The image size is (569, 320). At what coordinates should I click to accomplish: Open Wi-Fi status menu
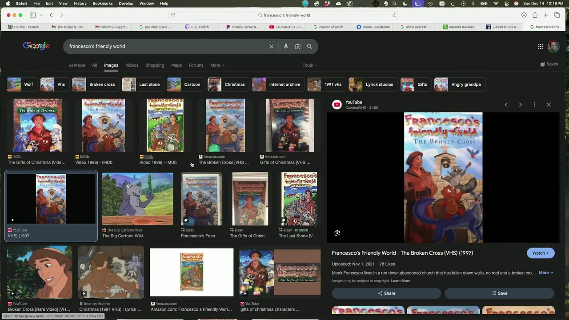pos(496,4)
